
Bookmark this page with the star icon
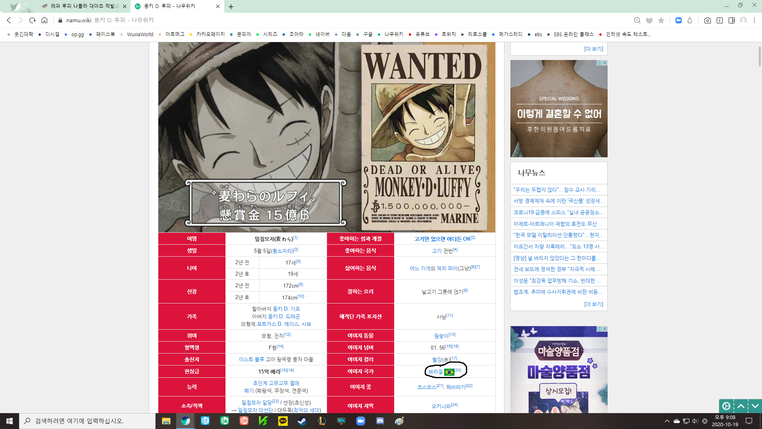661,20
